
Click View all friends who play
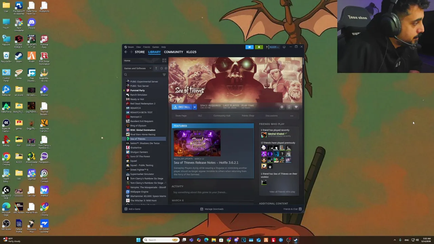pos(282,192)
